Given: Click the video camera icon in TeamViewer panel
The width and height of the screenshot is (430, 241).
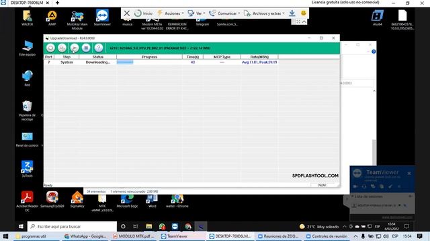Looking at the screenshot, I should tap(355, 186).
